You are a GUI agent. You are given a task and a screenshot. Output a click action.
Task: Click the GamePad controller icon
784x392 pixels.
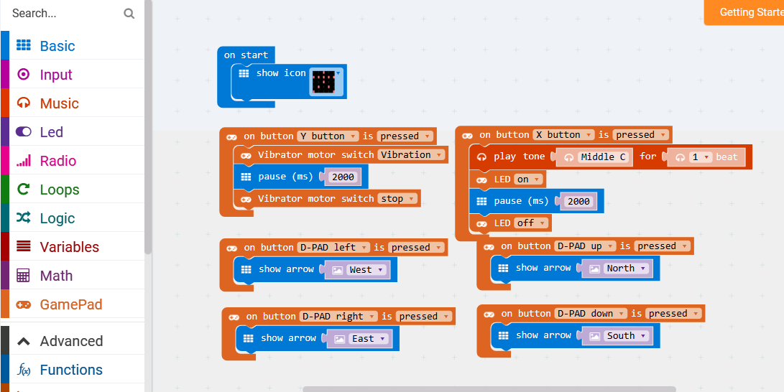pyautogui.click(x=24, y=304)
